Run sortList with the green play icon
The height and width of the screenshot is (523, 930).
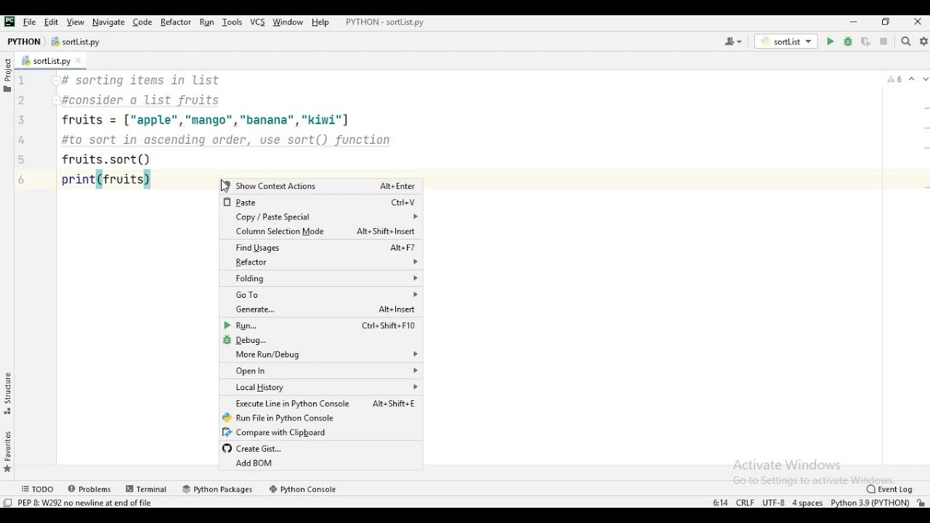pos(830,42)
